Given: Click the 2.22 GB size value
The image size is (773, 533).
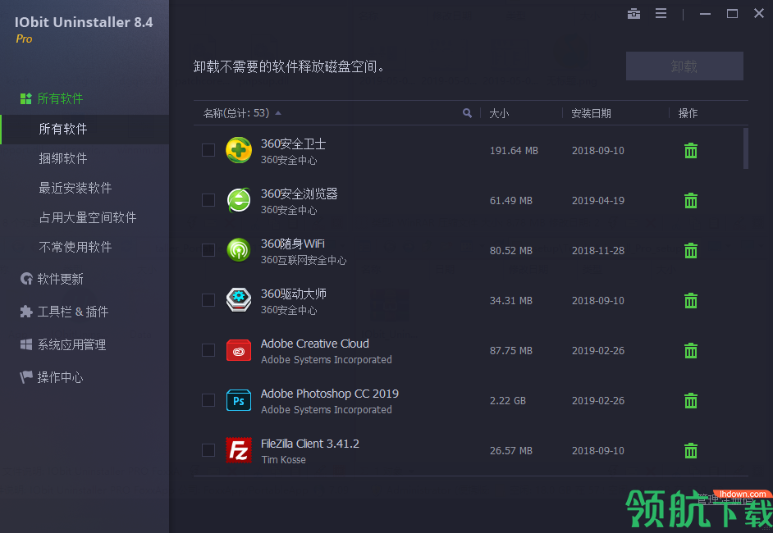Looking at the screenshot, I should [x=508, y=401].
